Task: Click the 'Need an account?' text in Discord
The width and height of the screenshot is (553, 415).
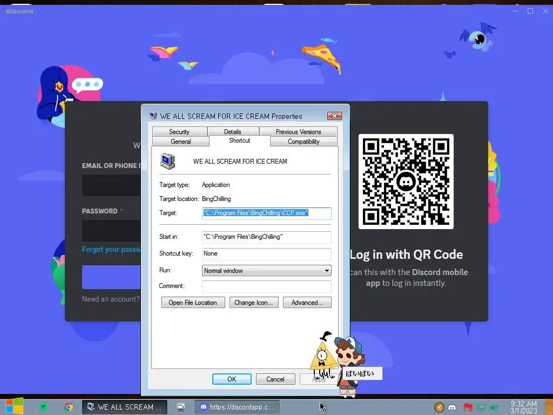Action: 111,299
